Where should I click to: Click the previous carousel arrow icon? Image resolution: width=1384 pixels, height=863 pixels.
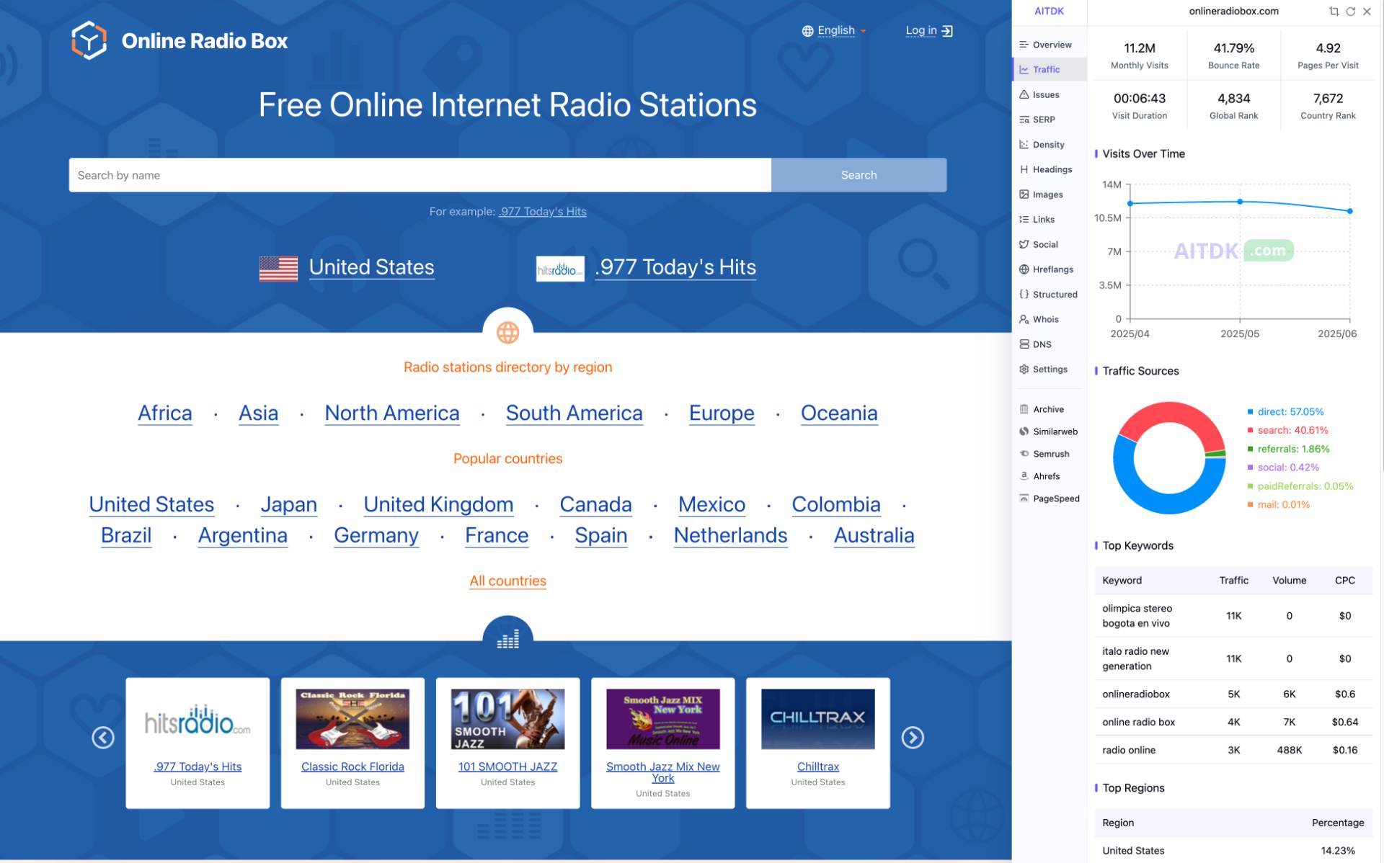pyautogui.click(x=103, y=738)
